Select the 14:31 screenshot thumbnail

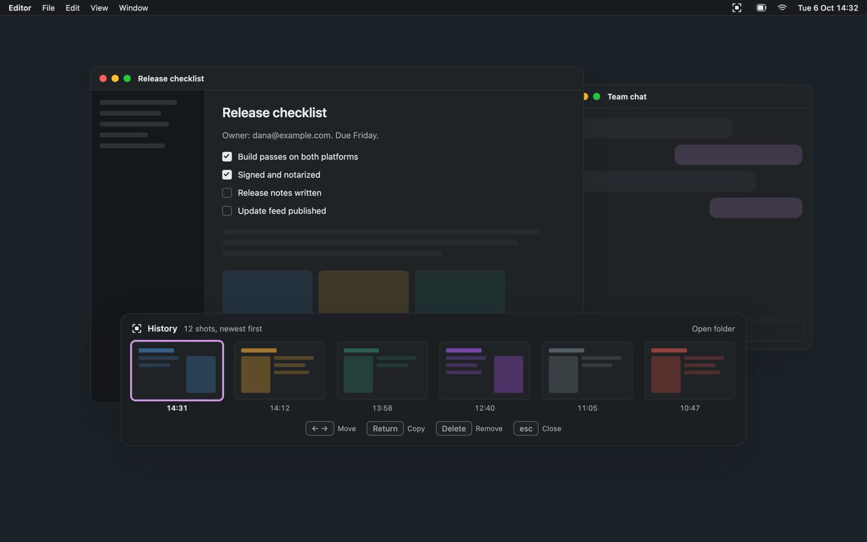(x=177, y=370)
